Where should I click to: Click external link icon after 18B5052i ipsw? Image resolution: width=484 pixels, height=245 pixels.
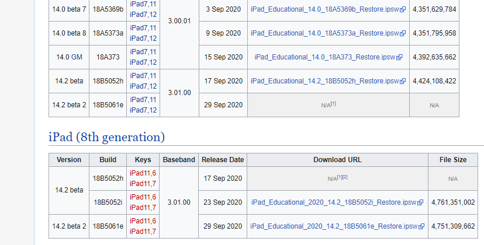coord(420,203)
